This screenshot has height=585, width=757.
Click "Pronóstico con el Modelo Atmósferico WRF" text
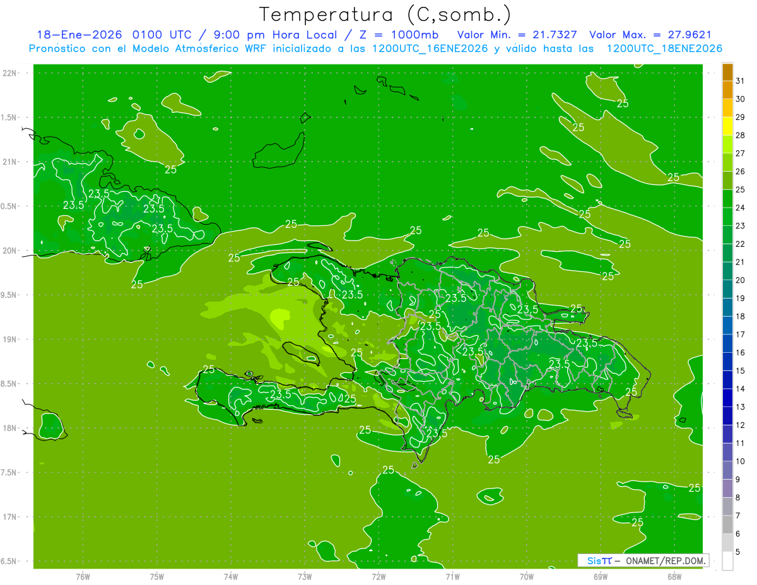[x=149, y=49]
